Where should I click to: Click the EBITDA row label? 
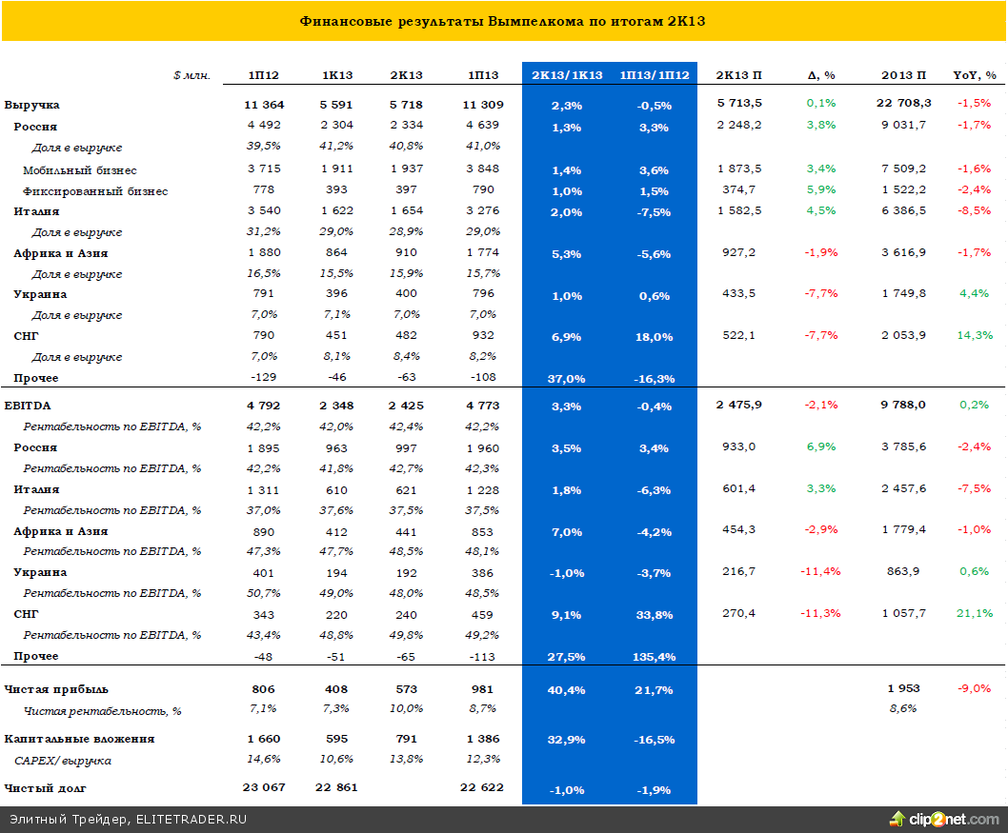(26, 406)
